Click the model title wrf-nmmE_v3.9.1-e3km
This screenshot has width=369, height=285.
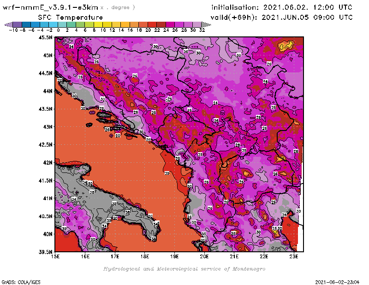pyautogui.click(x=50, y=7)
